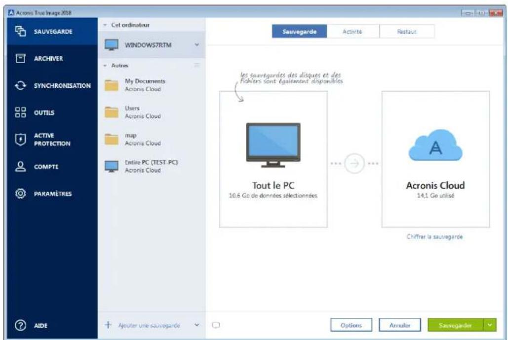
Task: Select the WINDOWS7RTM backup name
Action: [x=148, y=45]
